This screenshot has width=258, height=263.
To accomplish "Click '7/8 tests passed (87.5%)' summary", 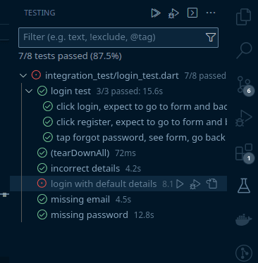I will 70,56.
